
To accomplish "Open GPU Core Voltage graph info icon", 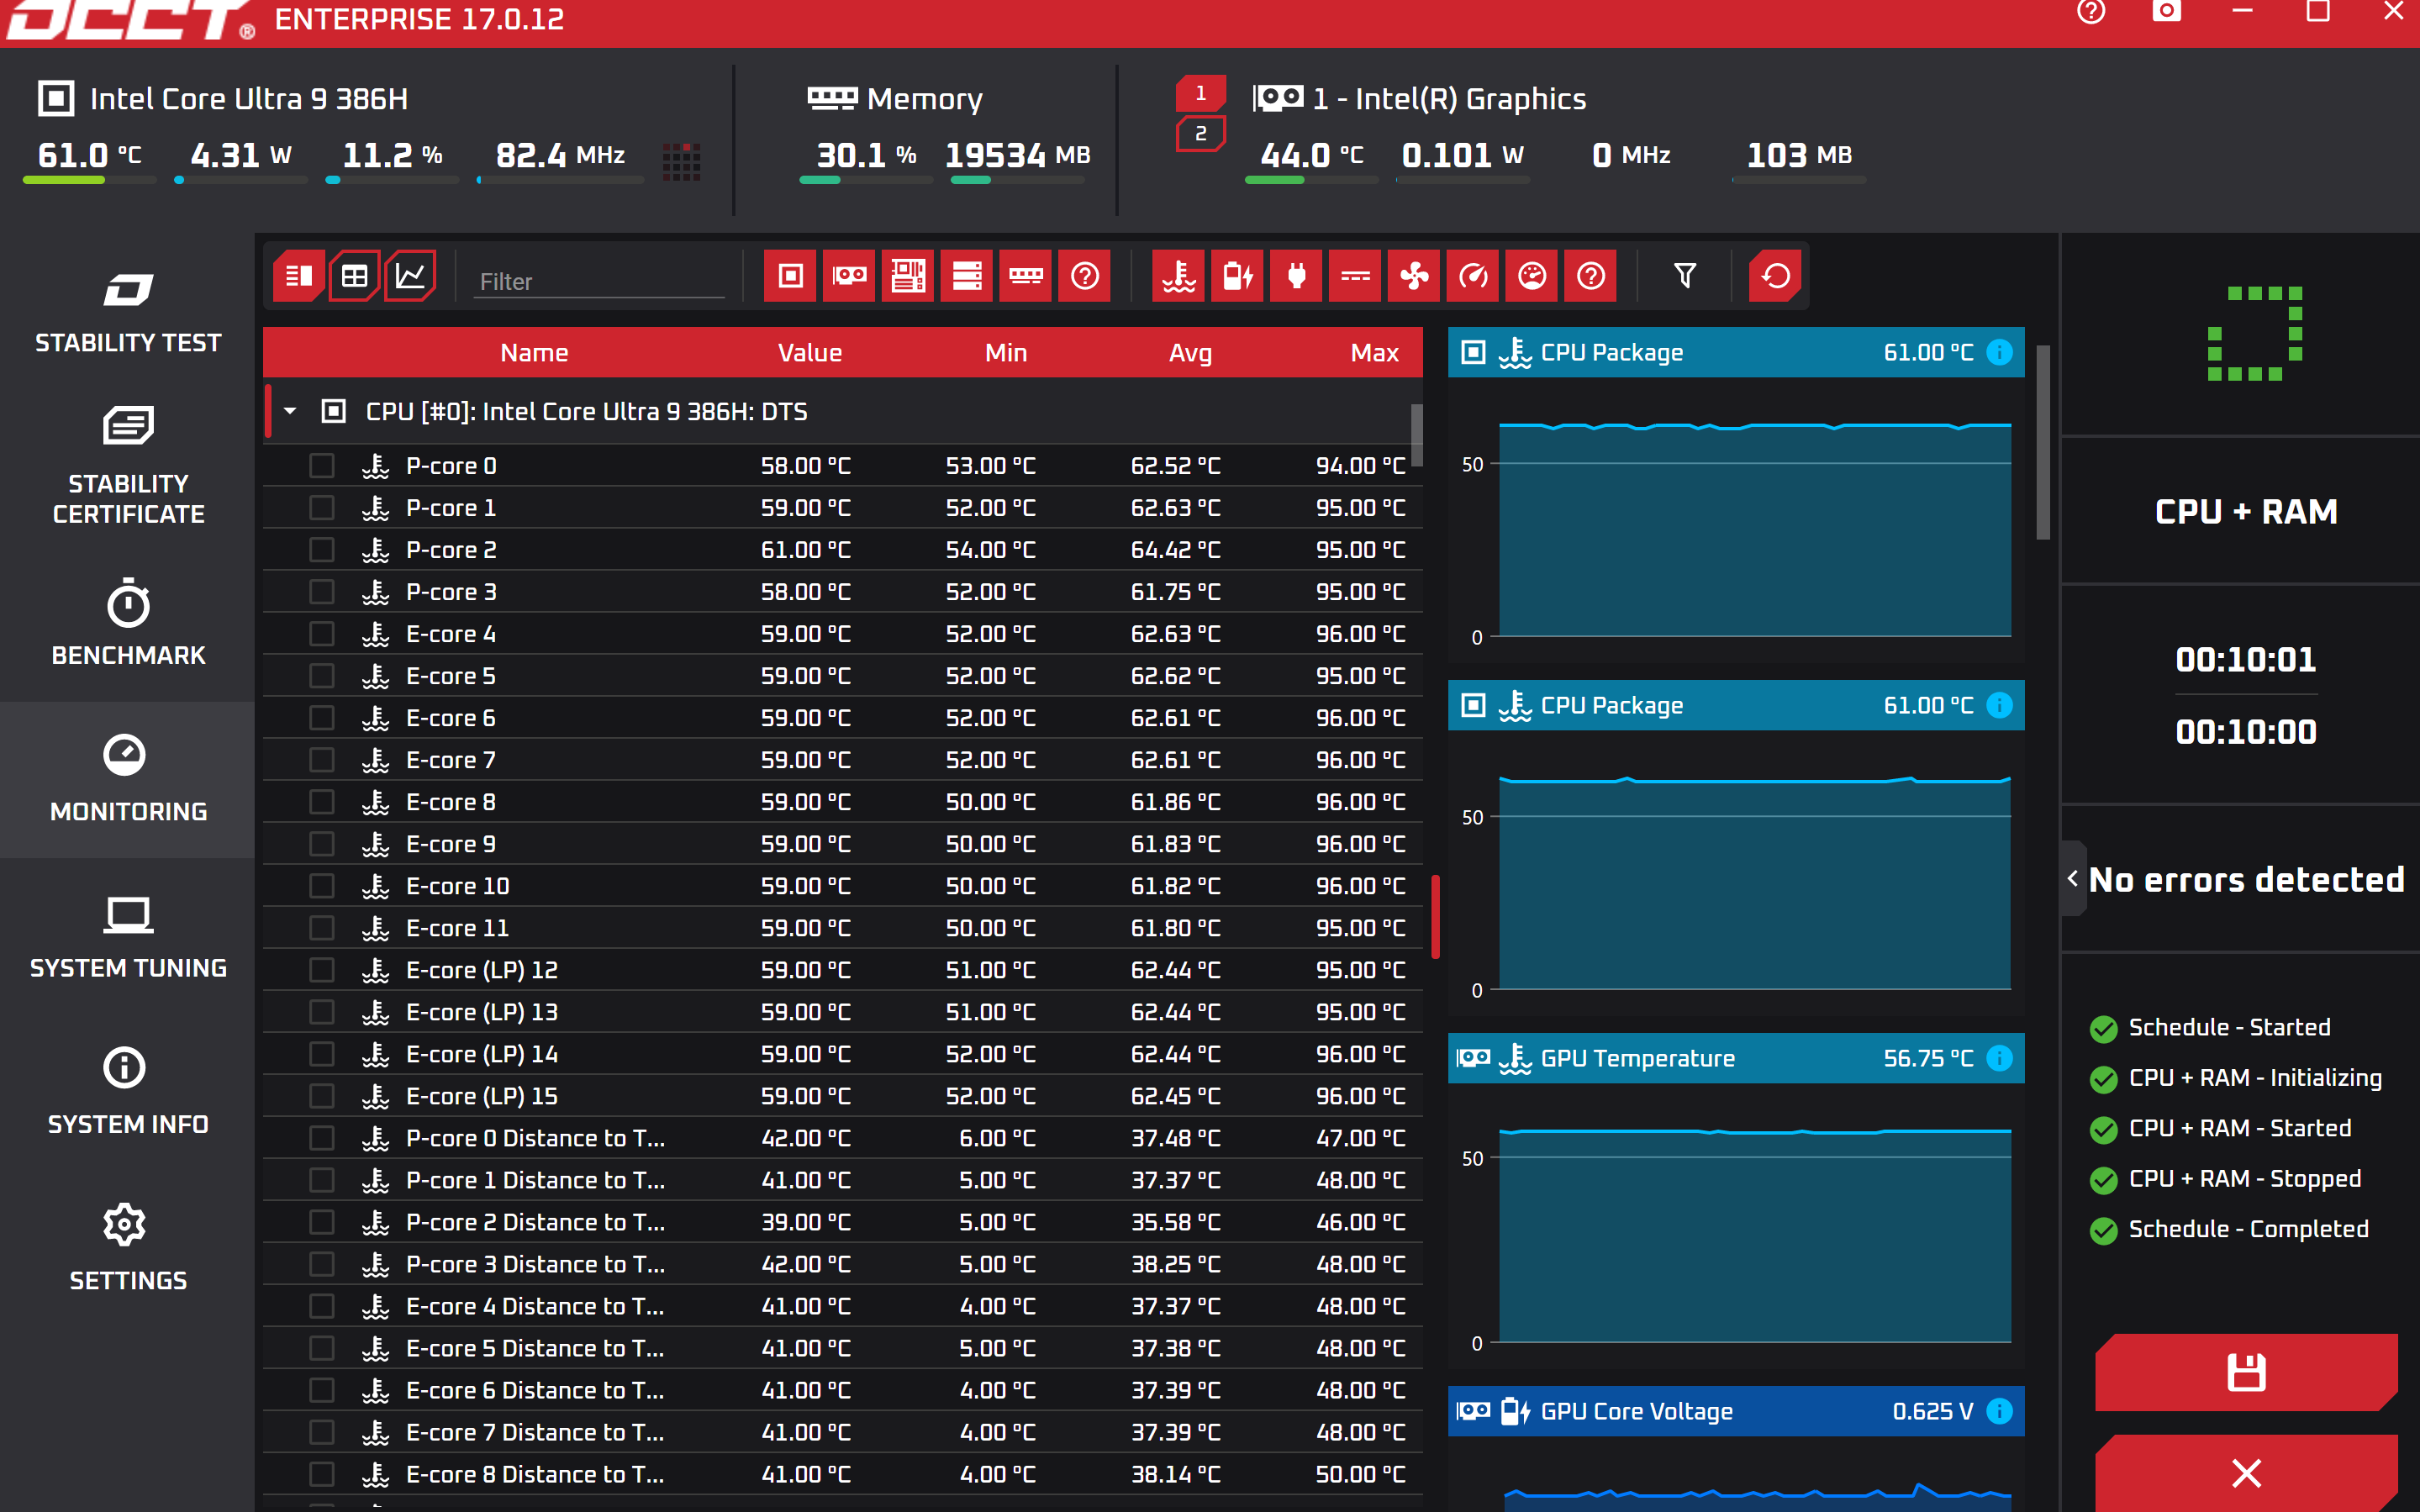I will 1999,1411.
